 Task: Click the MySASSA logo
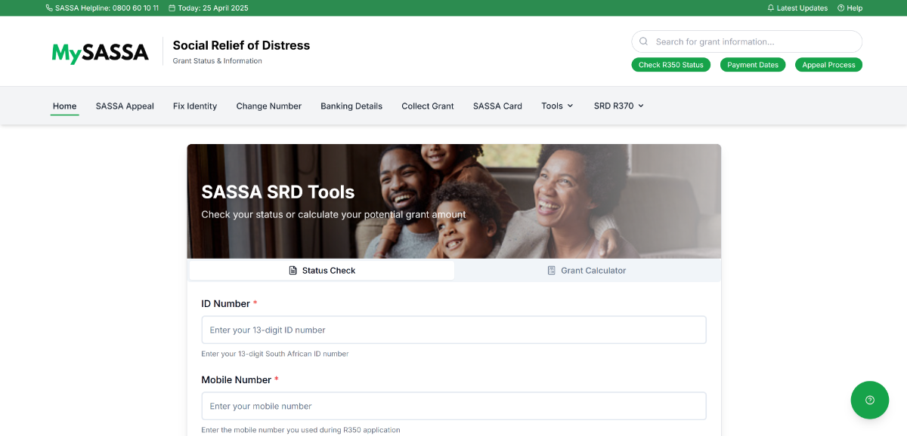click(101, 52)
